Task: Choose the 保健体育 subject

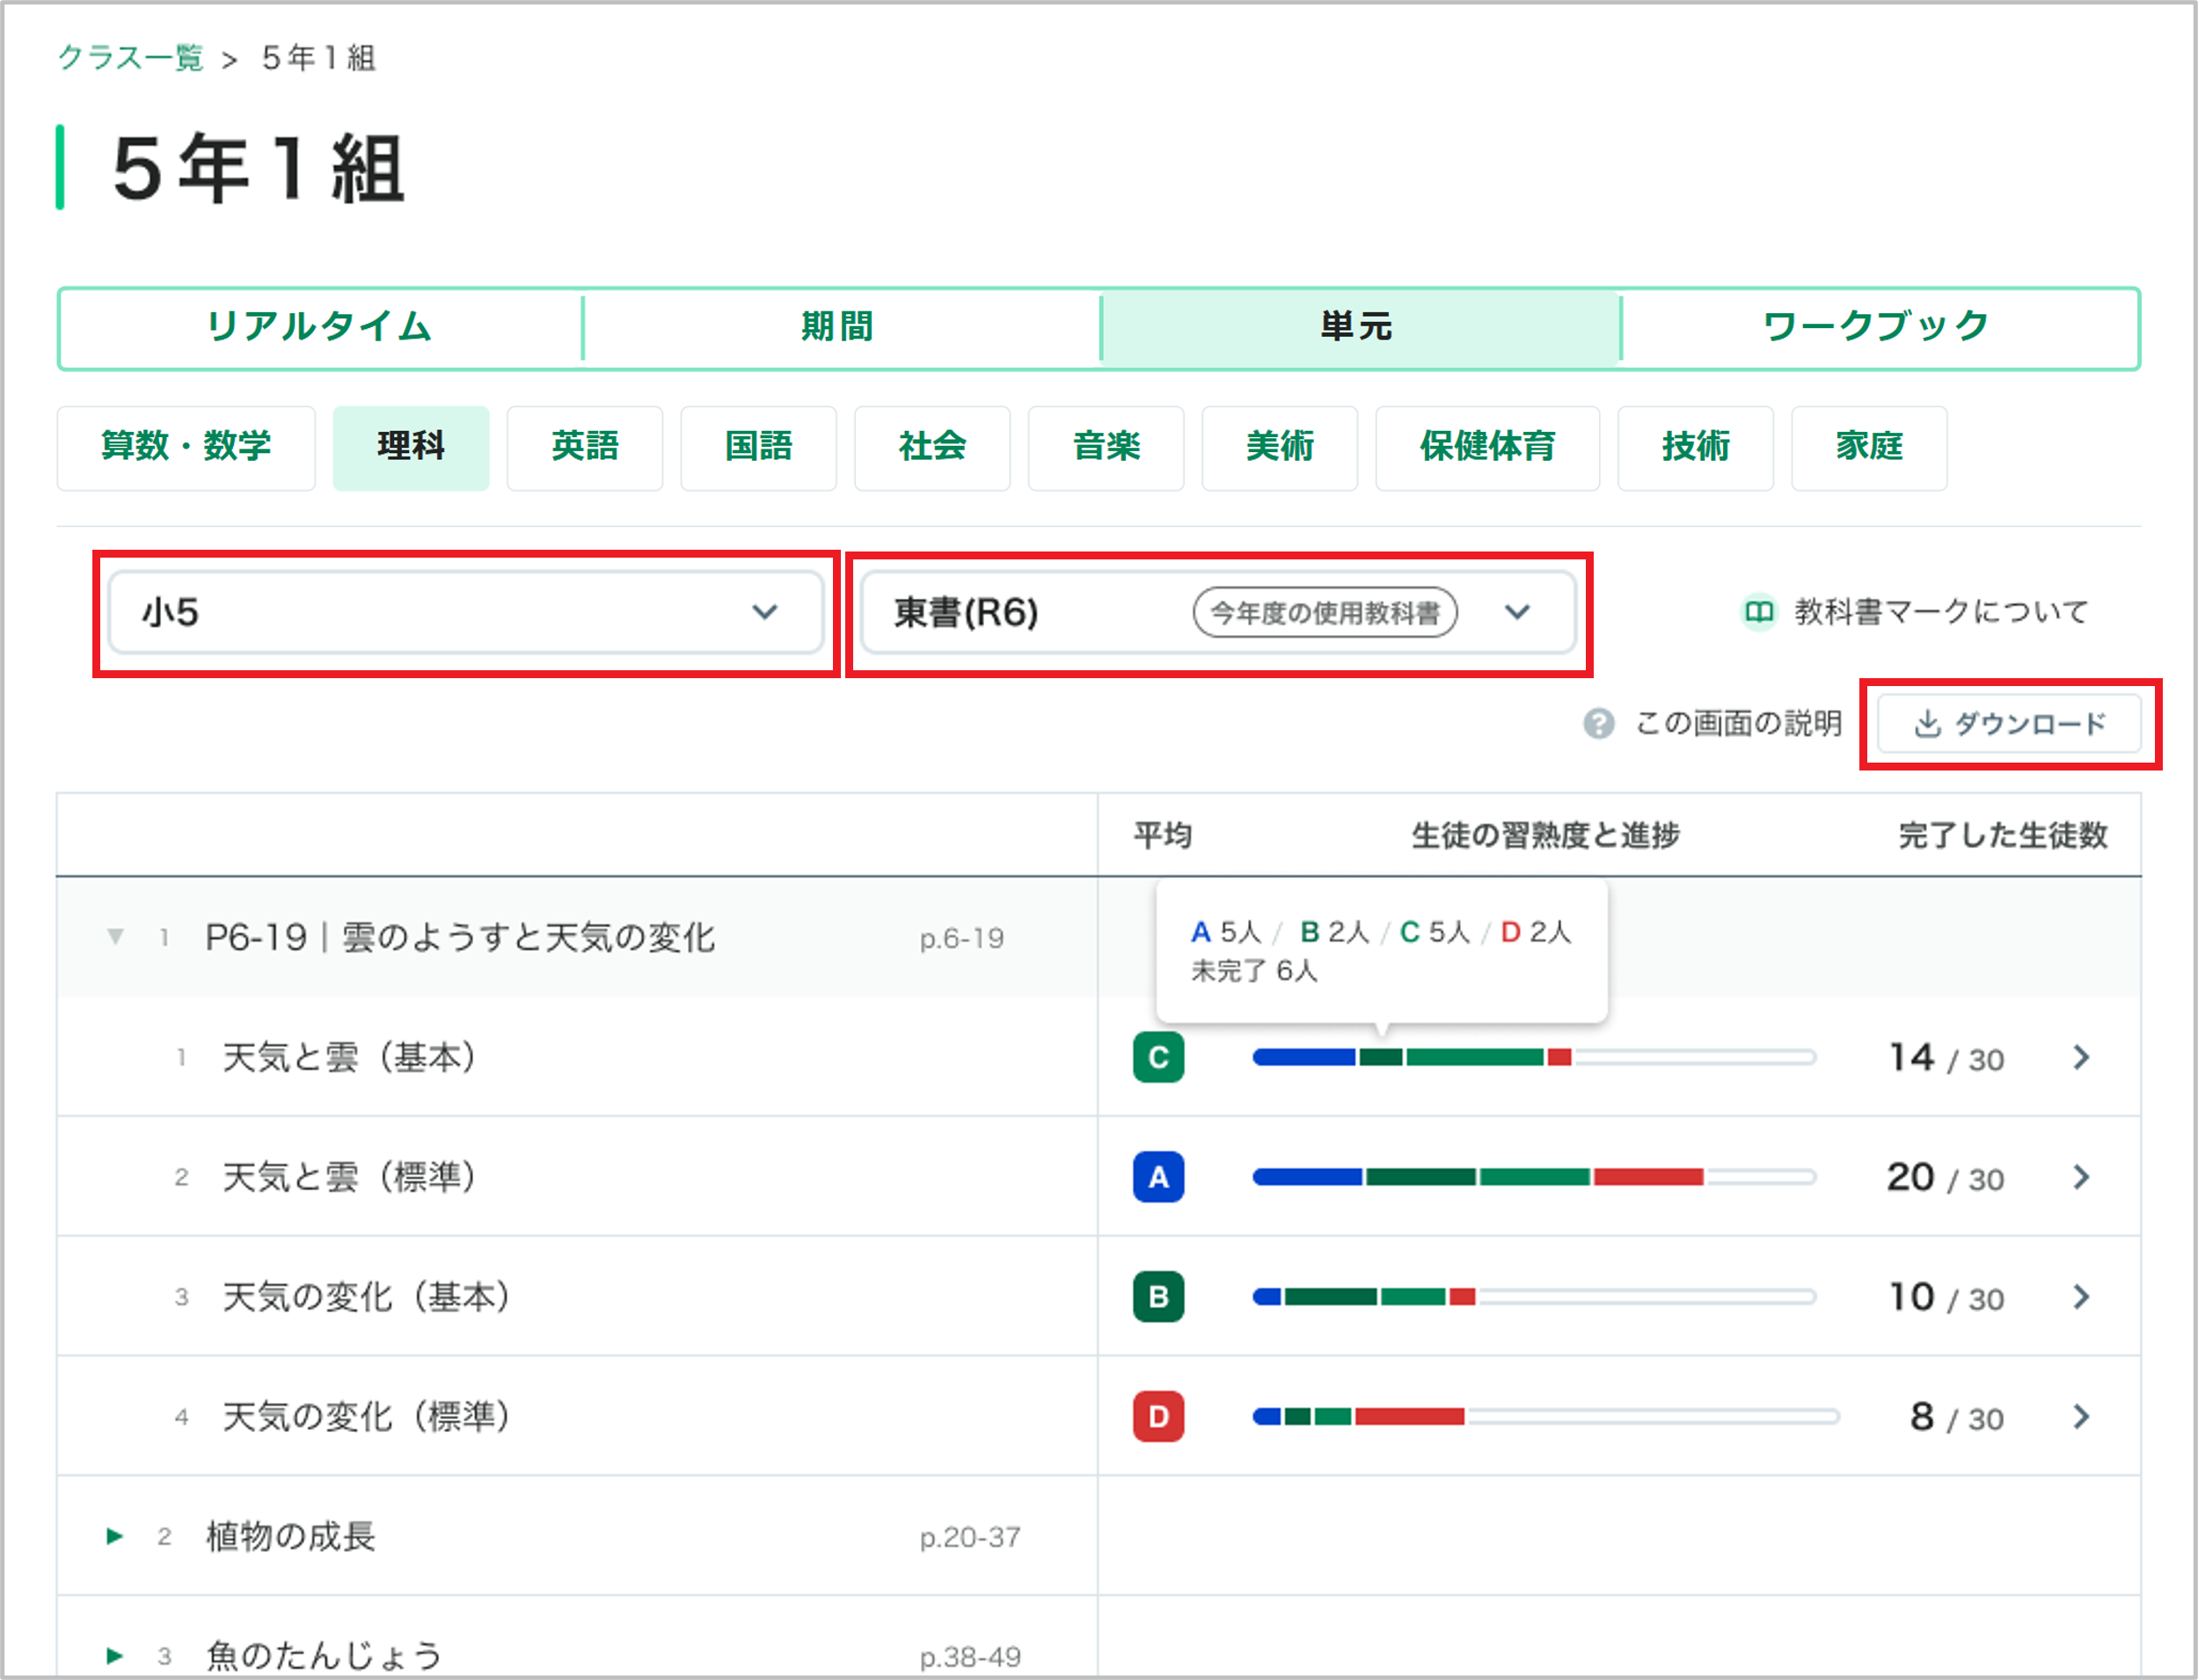Action: 1488,447
